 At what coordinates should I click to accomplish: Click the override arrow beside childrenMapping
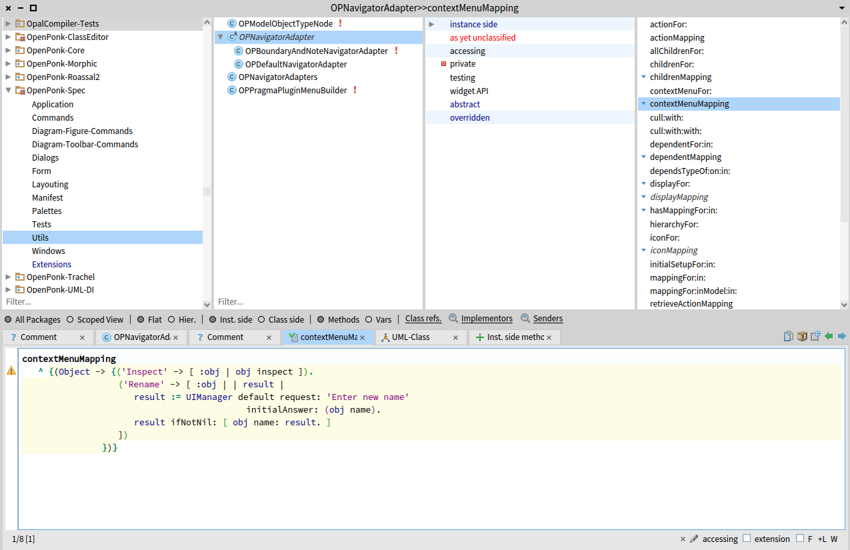click(643, 77)
